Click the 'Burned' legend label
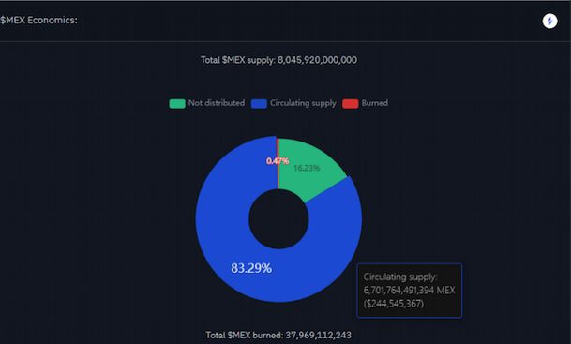Screen dimensions: 571x344 375,103
